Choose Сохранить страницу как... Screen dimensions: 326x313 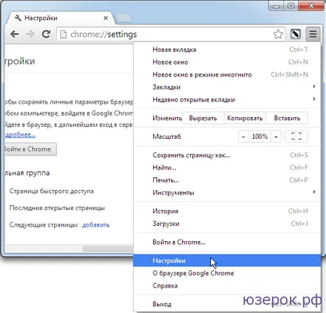pos(227,155)
